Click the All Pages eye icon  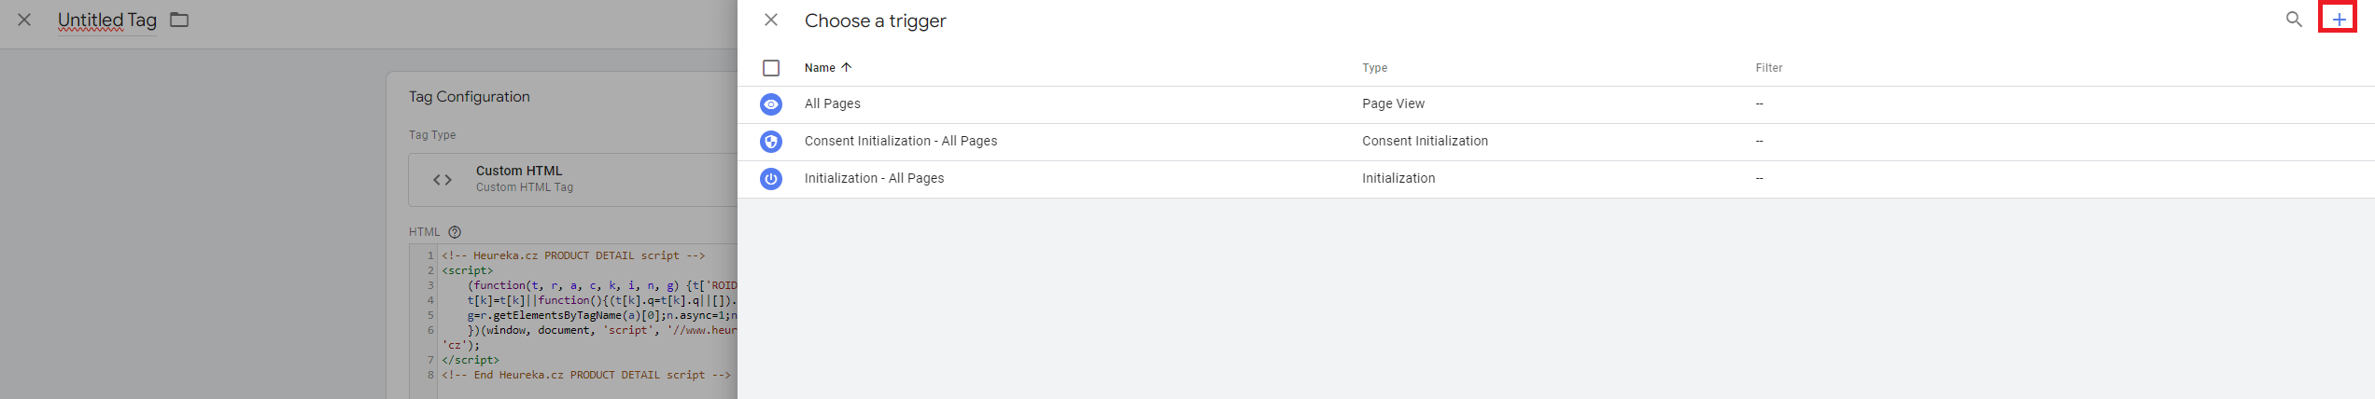[x=771, y=104]
